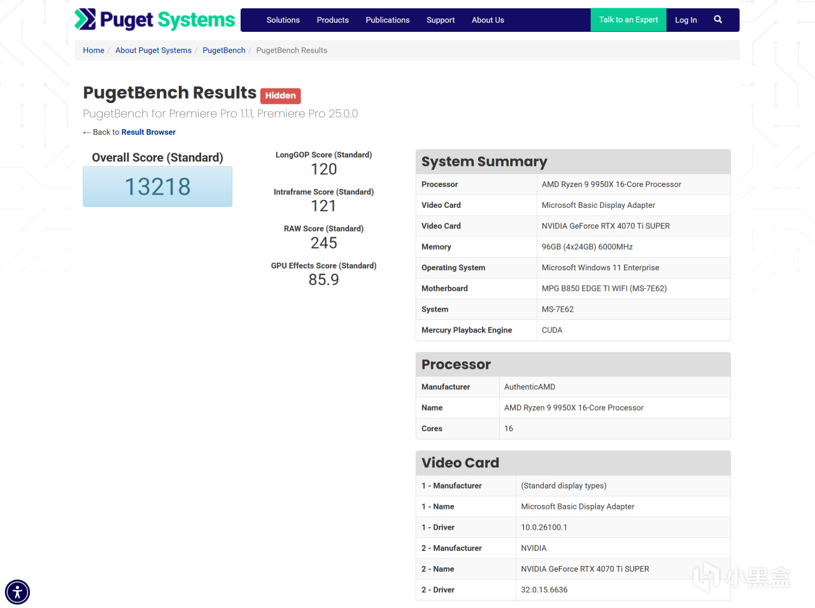Select System Summary AMD Ryzen 9 9950X value
This screenshot has width=815, height=608.
(611, 184)
